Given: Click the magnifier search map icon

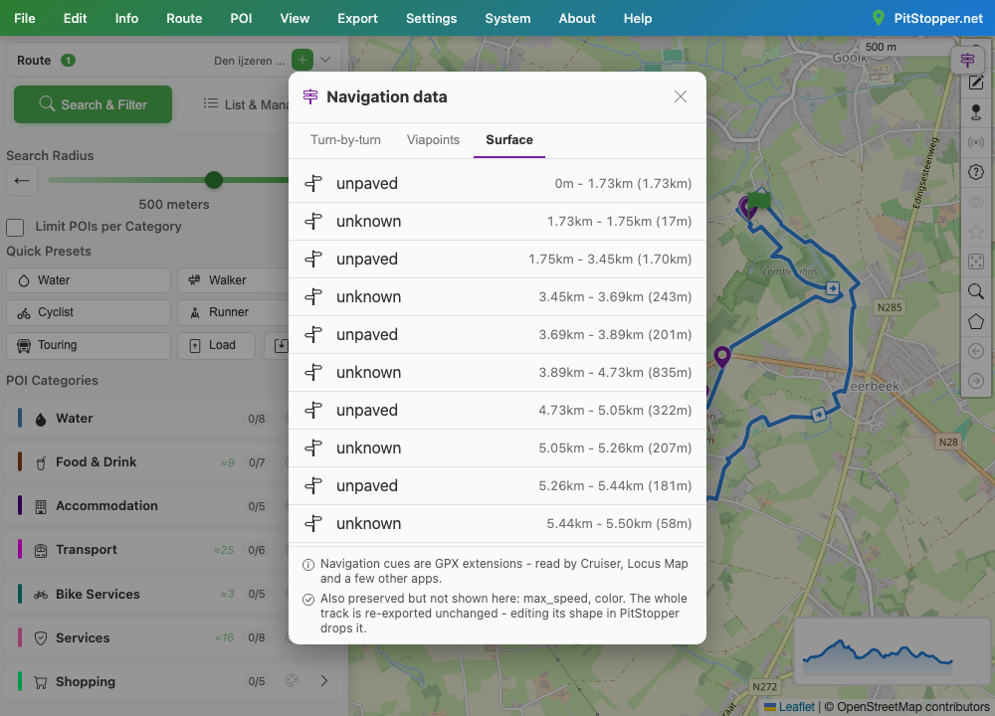Looking at the screenshot, I should (x=976, y=291).
